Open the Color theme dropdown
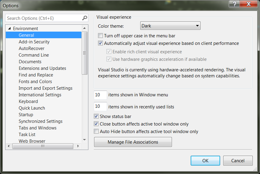260x174 pixels. [x=170, y=26]
